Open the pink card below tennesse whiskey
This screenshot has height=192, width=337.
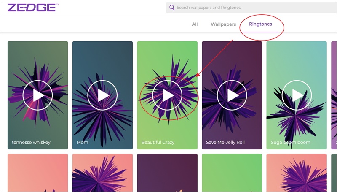[37, 173]
